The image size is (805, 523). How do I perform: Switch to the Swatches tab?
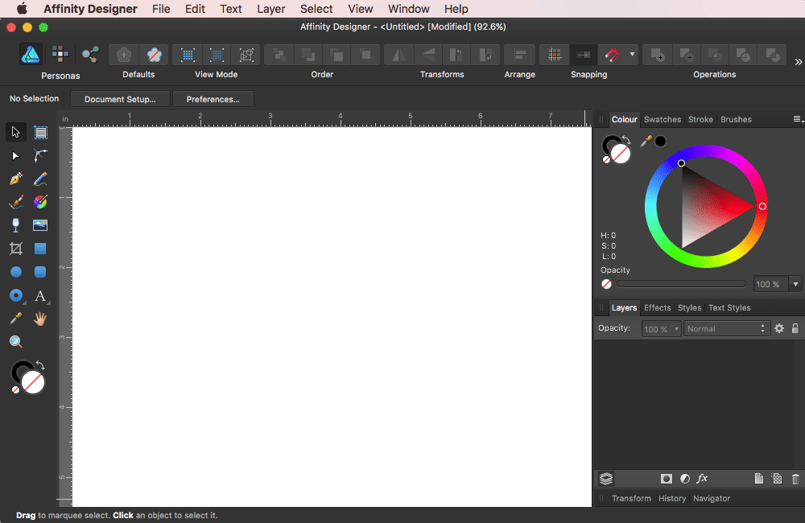(663, 119)
